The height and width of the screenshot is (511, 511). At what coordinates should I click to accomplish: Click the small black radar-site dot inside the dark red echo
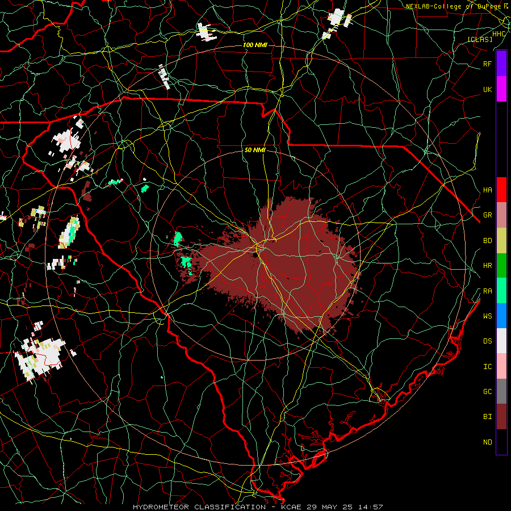254,256
